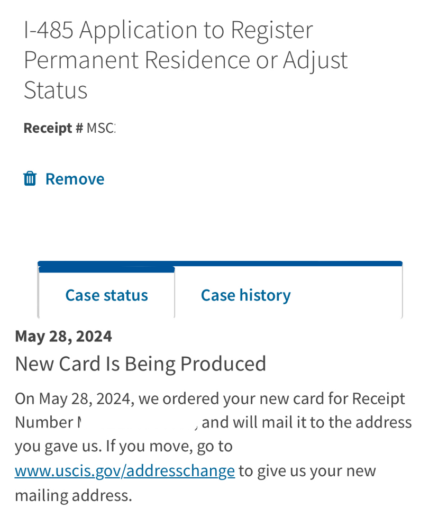Click the "Permanent Residence or Adjust" title line
This screenshot has width=438, height=526.
186,60
